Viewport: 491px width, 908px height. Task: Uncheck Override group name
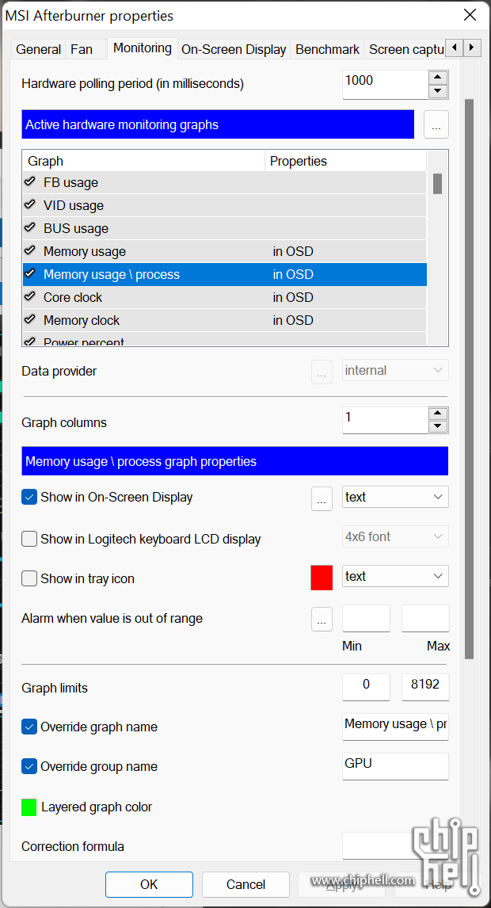pyautogui.click(x=29, y=767)
